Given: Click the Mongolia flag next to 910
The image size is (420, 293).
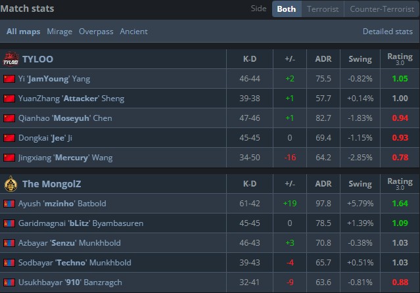Looking at the screenshot, I should tap(9, 282).
